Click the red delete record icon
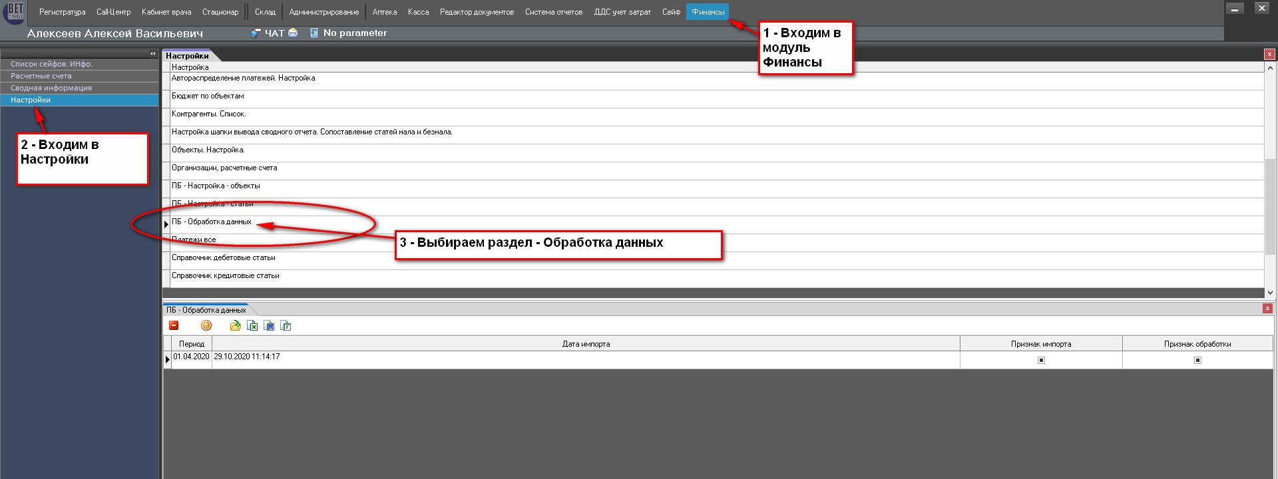The image size is (1278, 479). pyautogui.click(x=174, y=325)
